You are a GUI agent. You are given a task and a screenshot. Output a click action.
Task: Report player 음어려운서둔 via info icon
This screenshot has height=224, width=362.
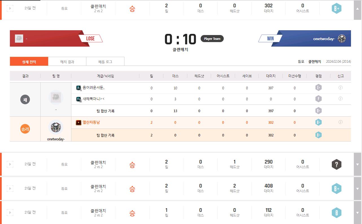340,88
